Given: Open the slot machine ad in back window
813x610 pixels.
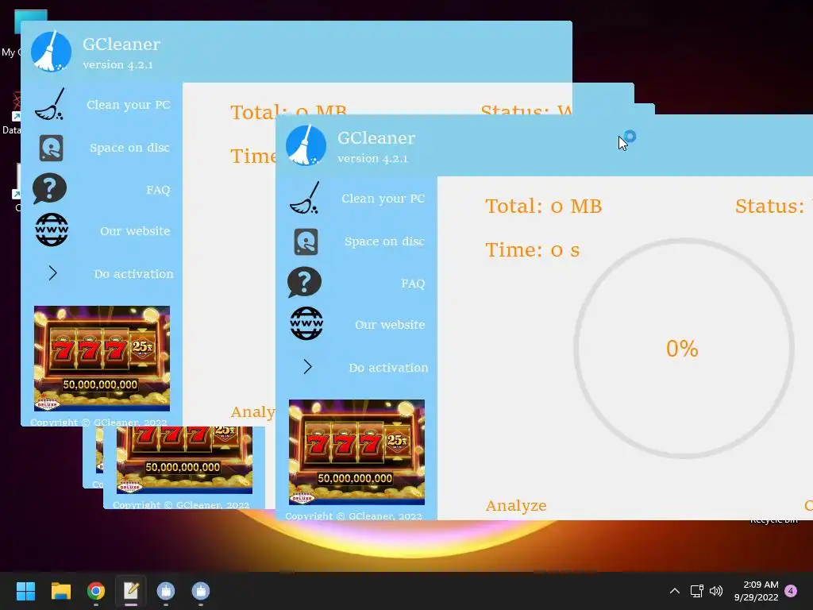Looking at the screenshot, I should tap(102, 358).
